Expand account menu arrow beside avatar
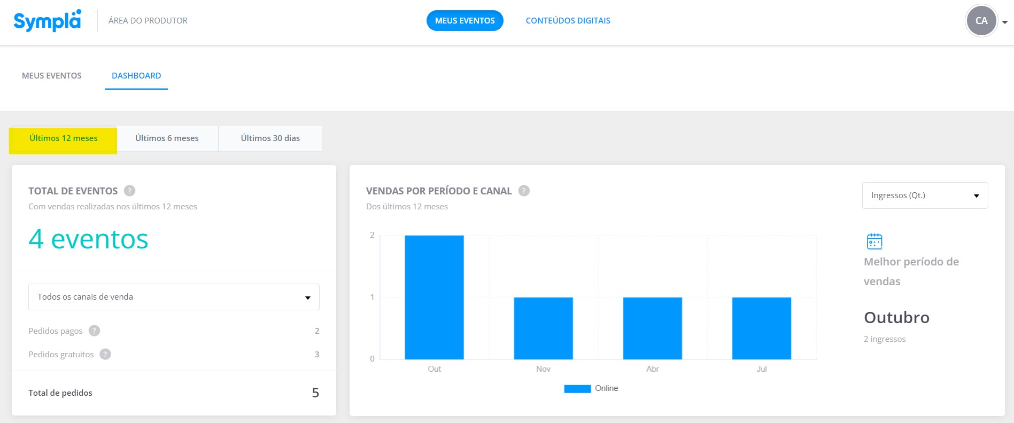Viewport: 1014px width, 423px height. 1005,22
